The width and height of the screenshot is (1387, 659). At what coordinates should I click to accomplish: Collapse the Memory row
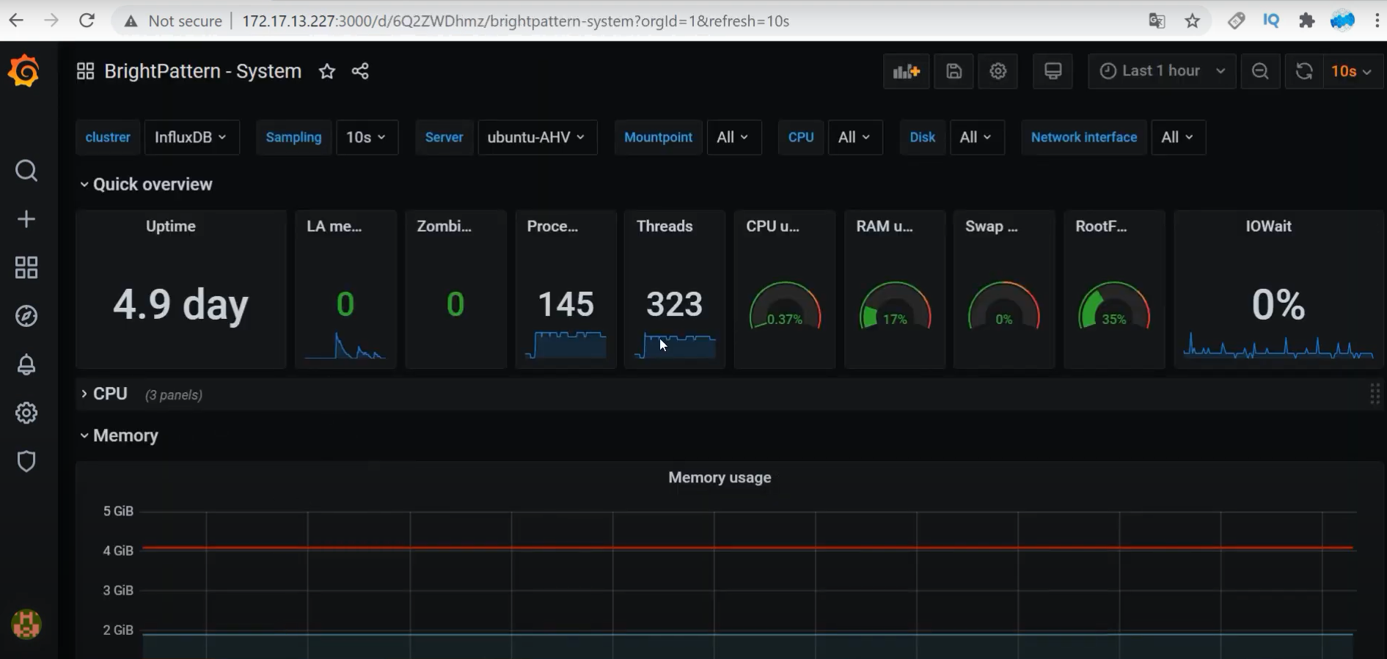pos(119,435)
